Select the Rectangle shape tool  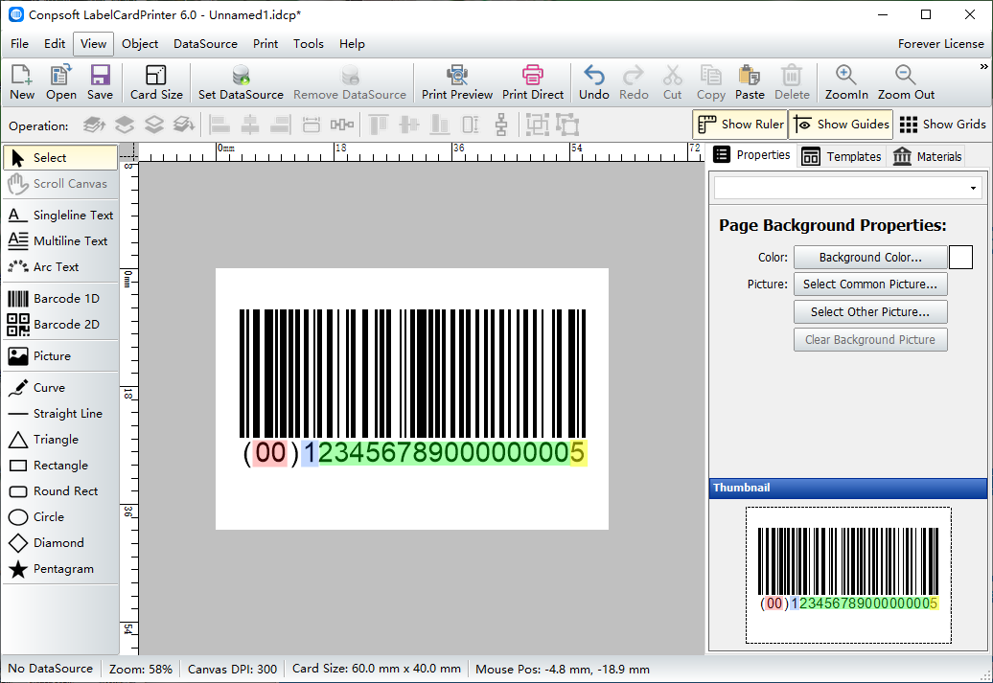[60, 466]
